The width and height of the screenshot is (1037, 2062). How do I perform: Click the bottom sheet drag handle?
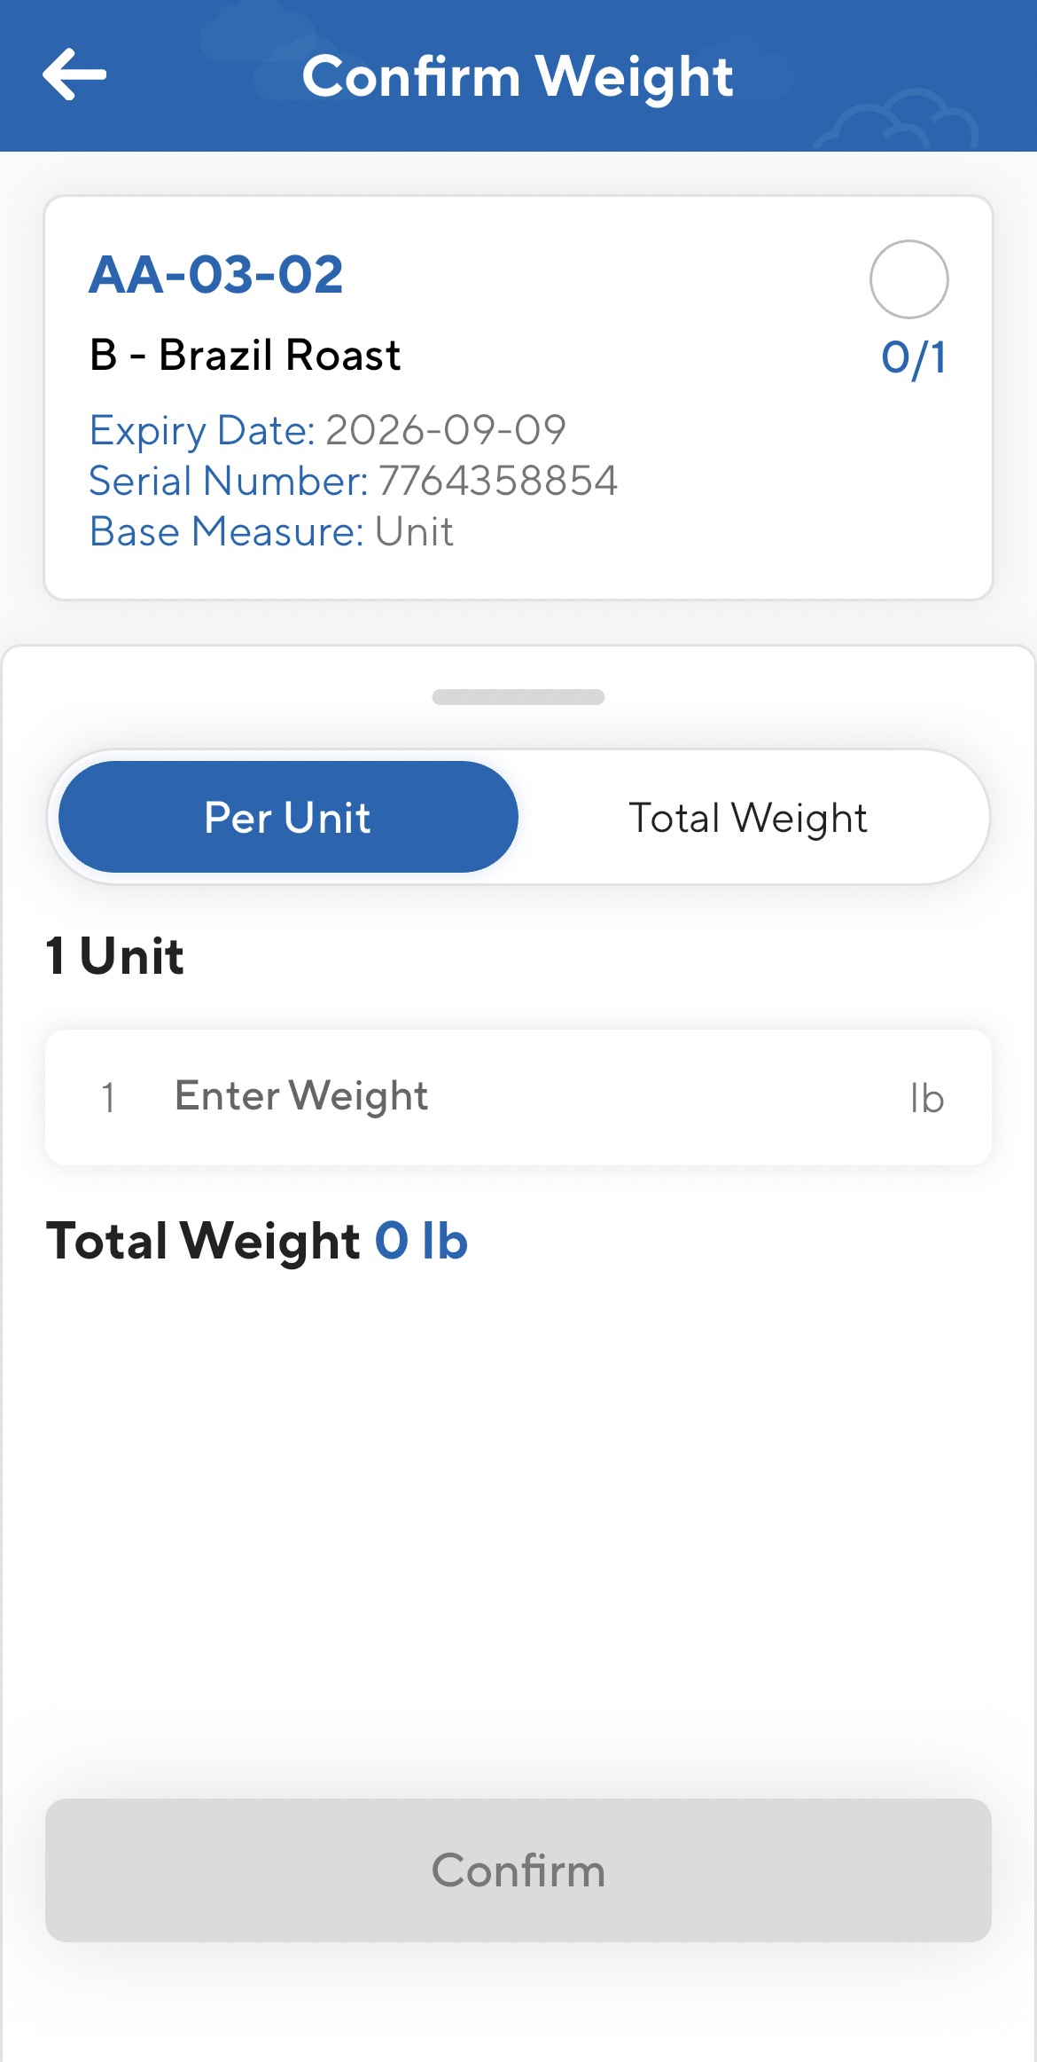518,697
